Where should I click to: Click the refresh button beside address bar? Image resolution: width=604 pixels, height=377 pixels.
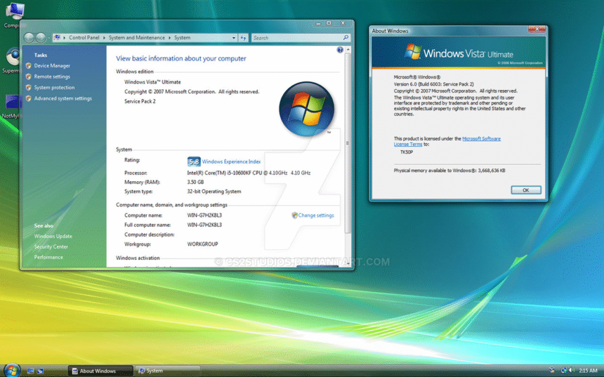(x=243, y=38)
